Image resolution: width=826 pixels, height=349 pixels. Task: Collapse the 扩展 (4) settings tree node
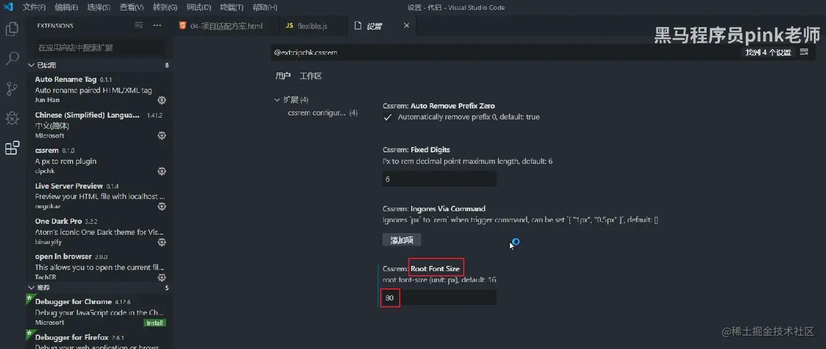tap(277, 100)
